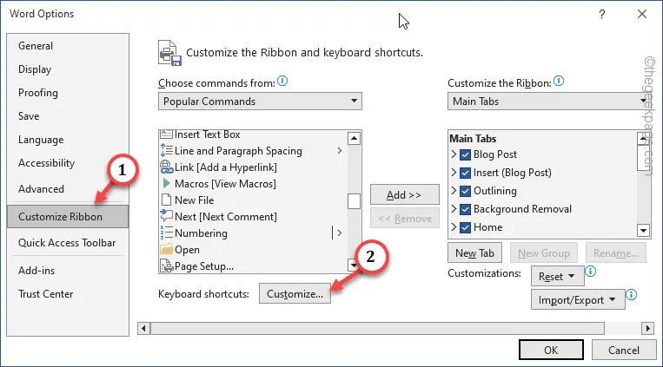663x367 pixels.
Task: Click the New Tab button
Action: click(x=474, y=253)
